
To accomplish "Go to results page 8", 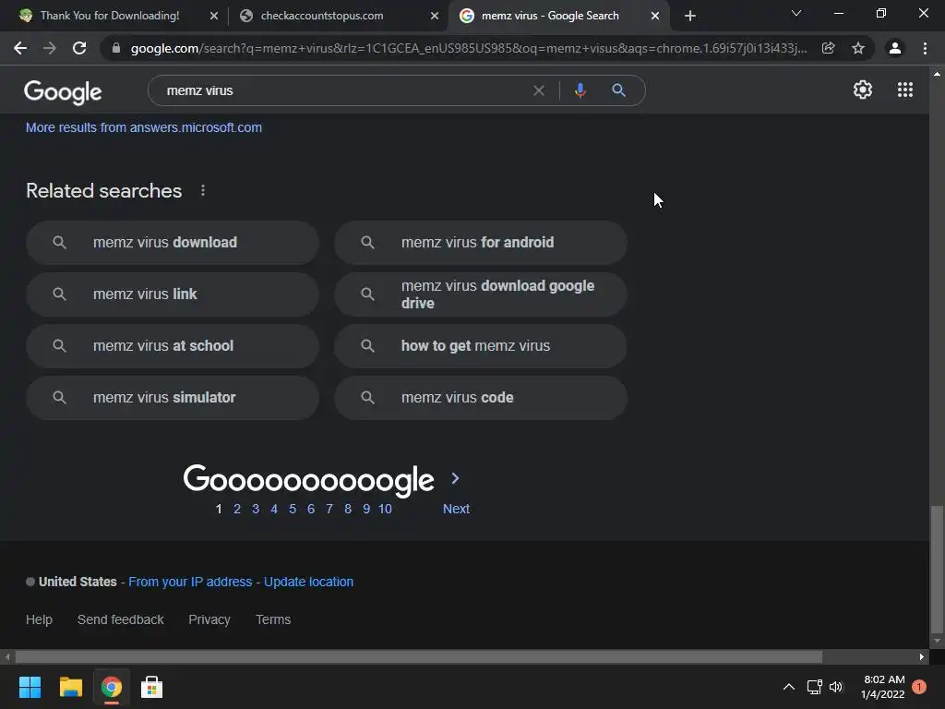I will 348,509.
